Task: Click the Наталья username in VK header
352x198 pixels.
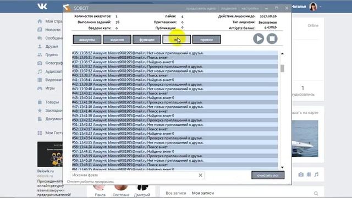Action: [299, 7]
